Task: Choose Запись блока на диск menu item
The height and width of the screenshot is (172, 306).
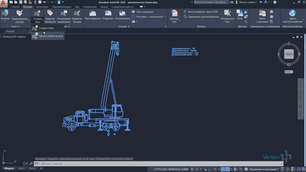Action: tap(48, 36)
